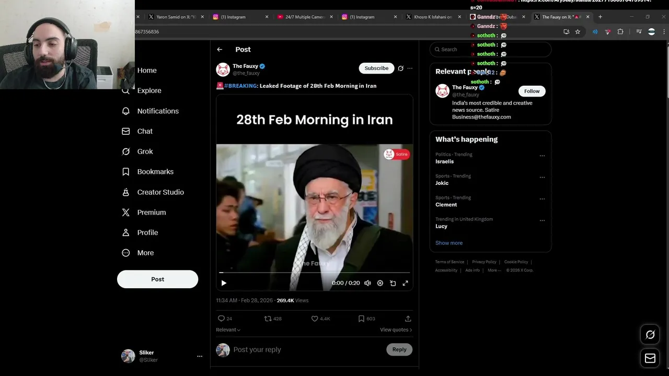Open a new browser tab
This screenshot has height=376, width=669.
(600, 17)
